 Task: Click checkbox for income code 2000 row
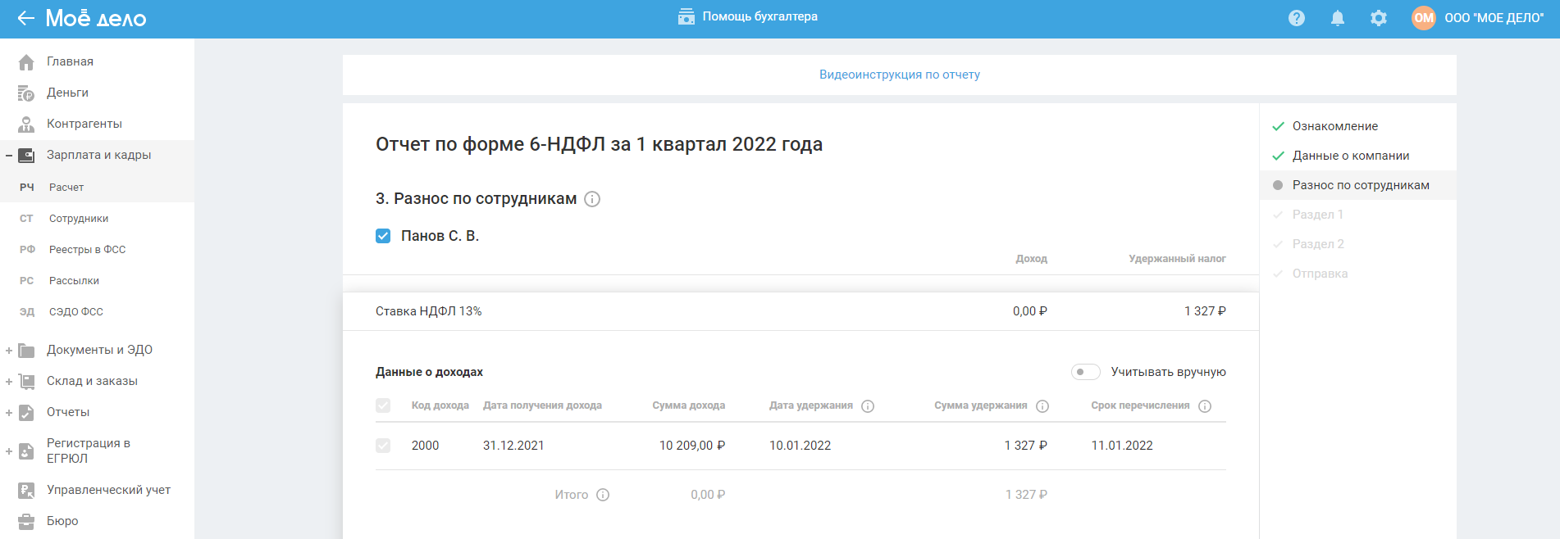point(383,446)
